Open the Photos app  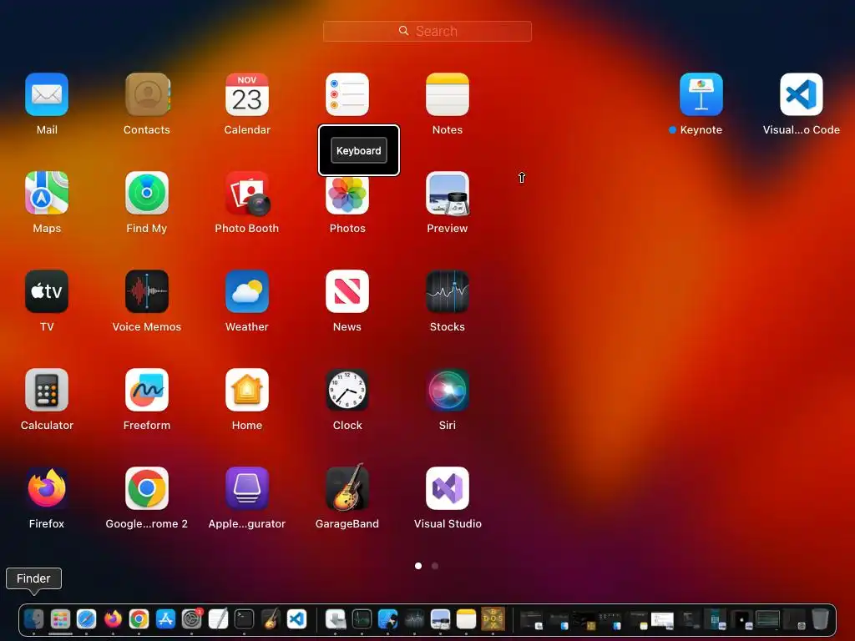347,195
